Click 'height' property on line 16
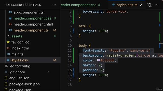This screenshot has height=91, width=163. (89, 75)
